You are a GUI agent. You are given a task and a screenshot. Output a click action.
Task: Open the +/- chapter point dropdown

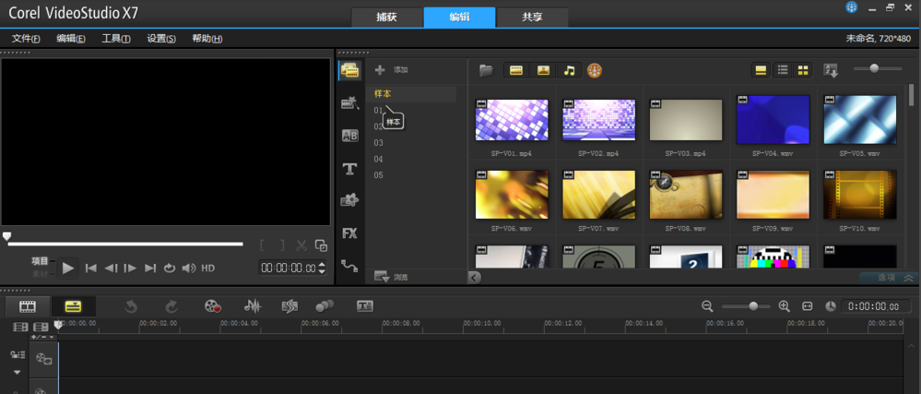click(x=43, y=337)
